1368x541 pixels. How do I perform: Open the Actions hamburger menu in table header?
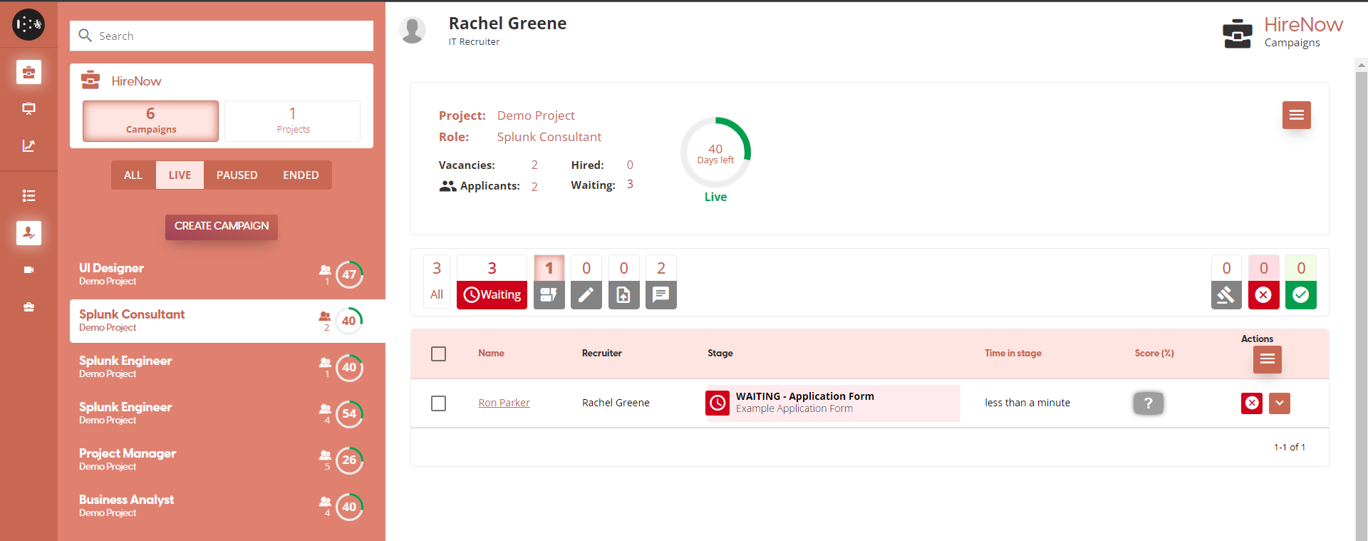(1267, 359)
